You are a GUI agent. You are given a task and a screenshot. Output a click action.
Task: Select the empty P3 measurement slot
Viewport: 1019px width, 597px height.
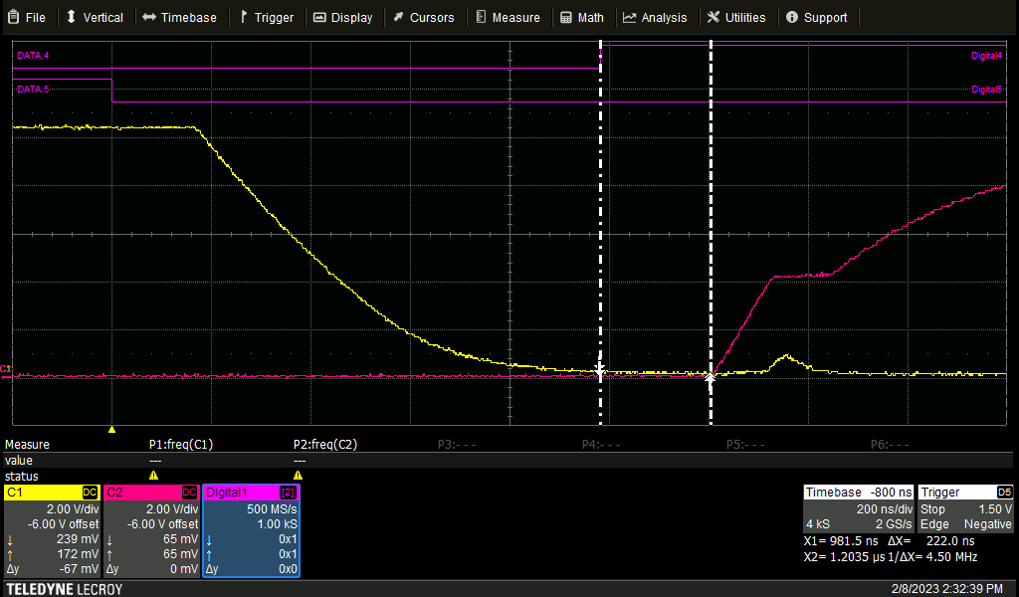457,445
